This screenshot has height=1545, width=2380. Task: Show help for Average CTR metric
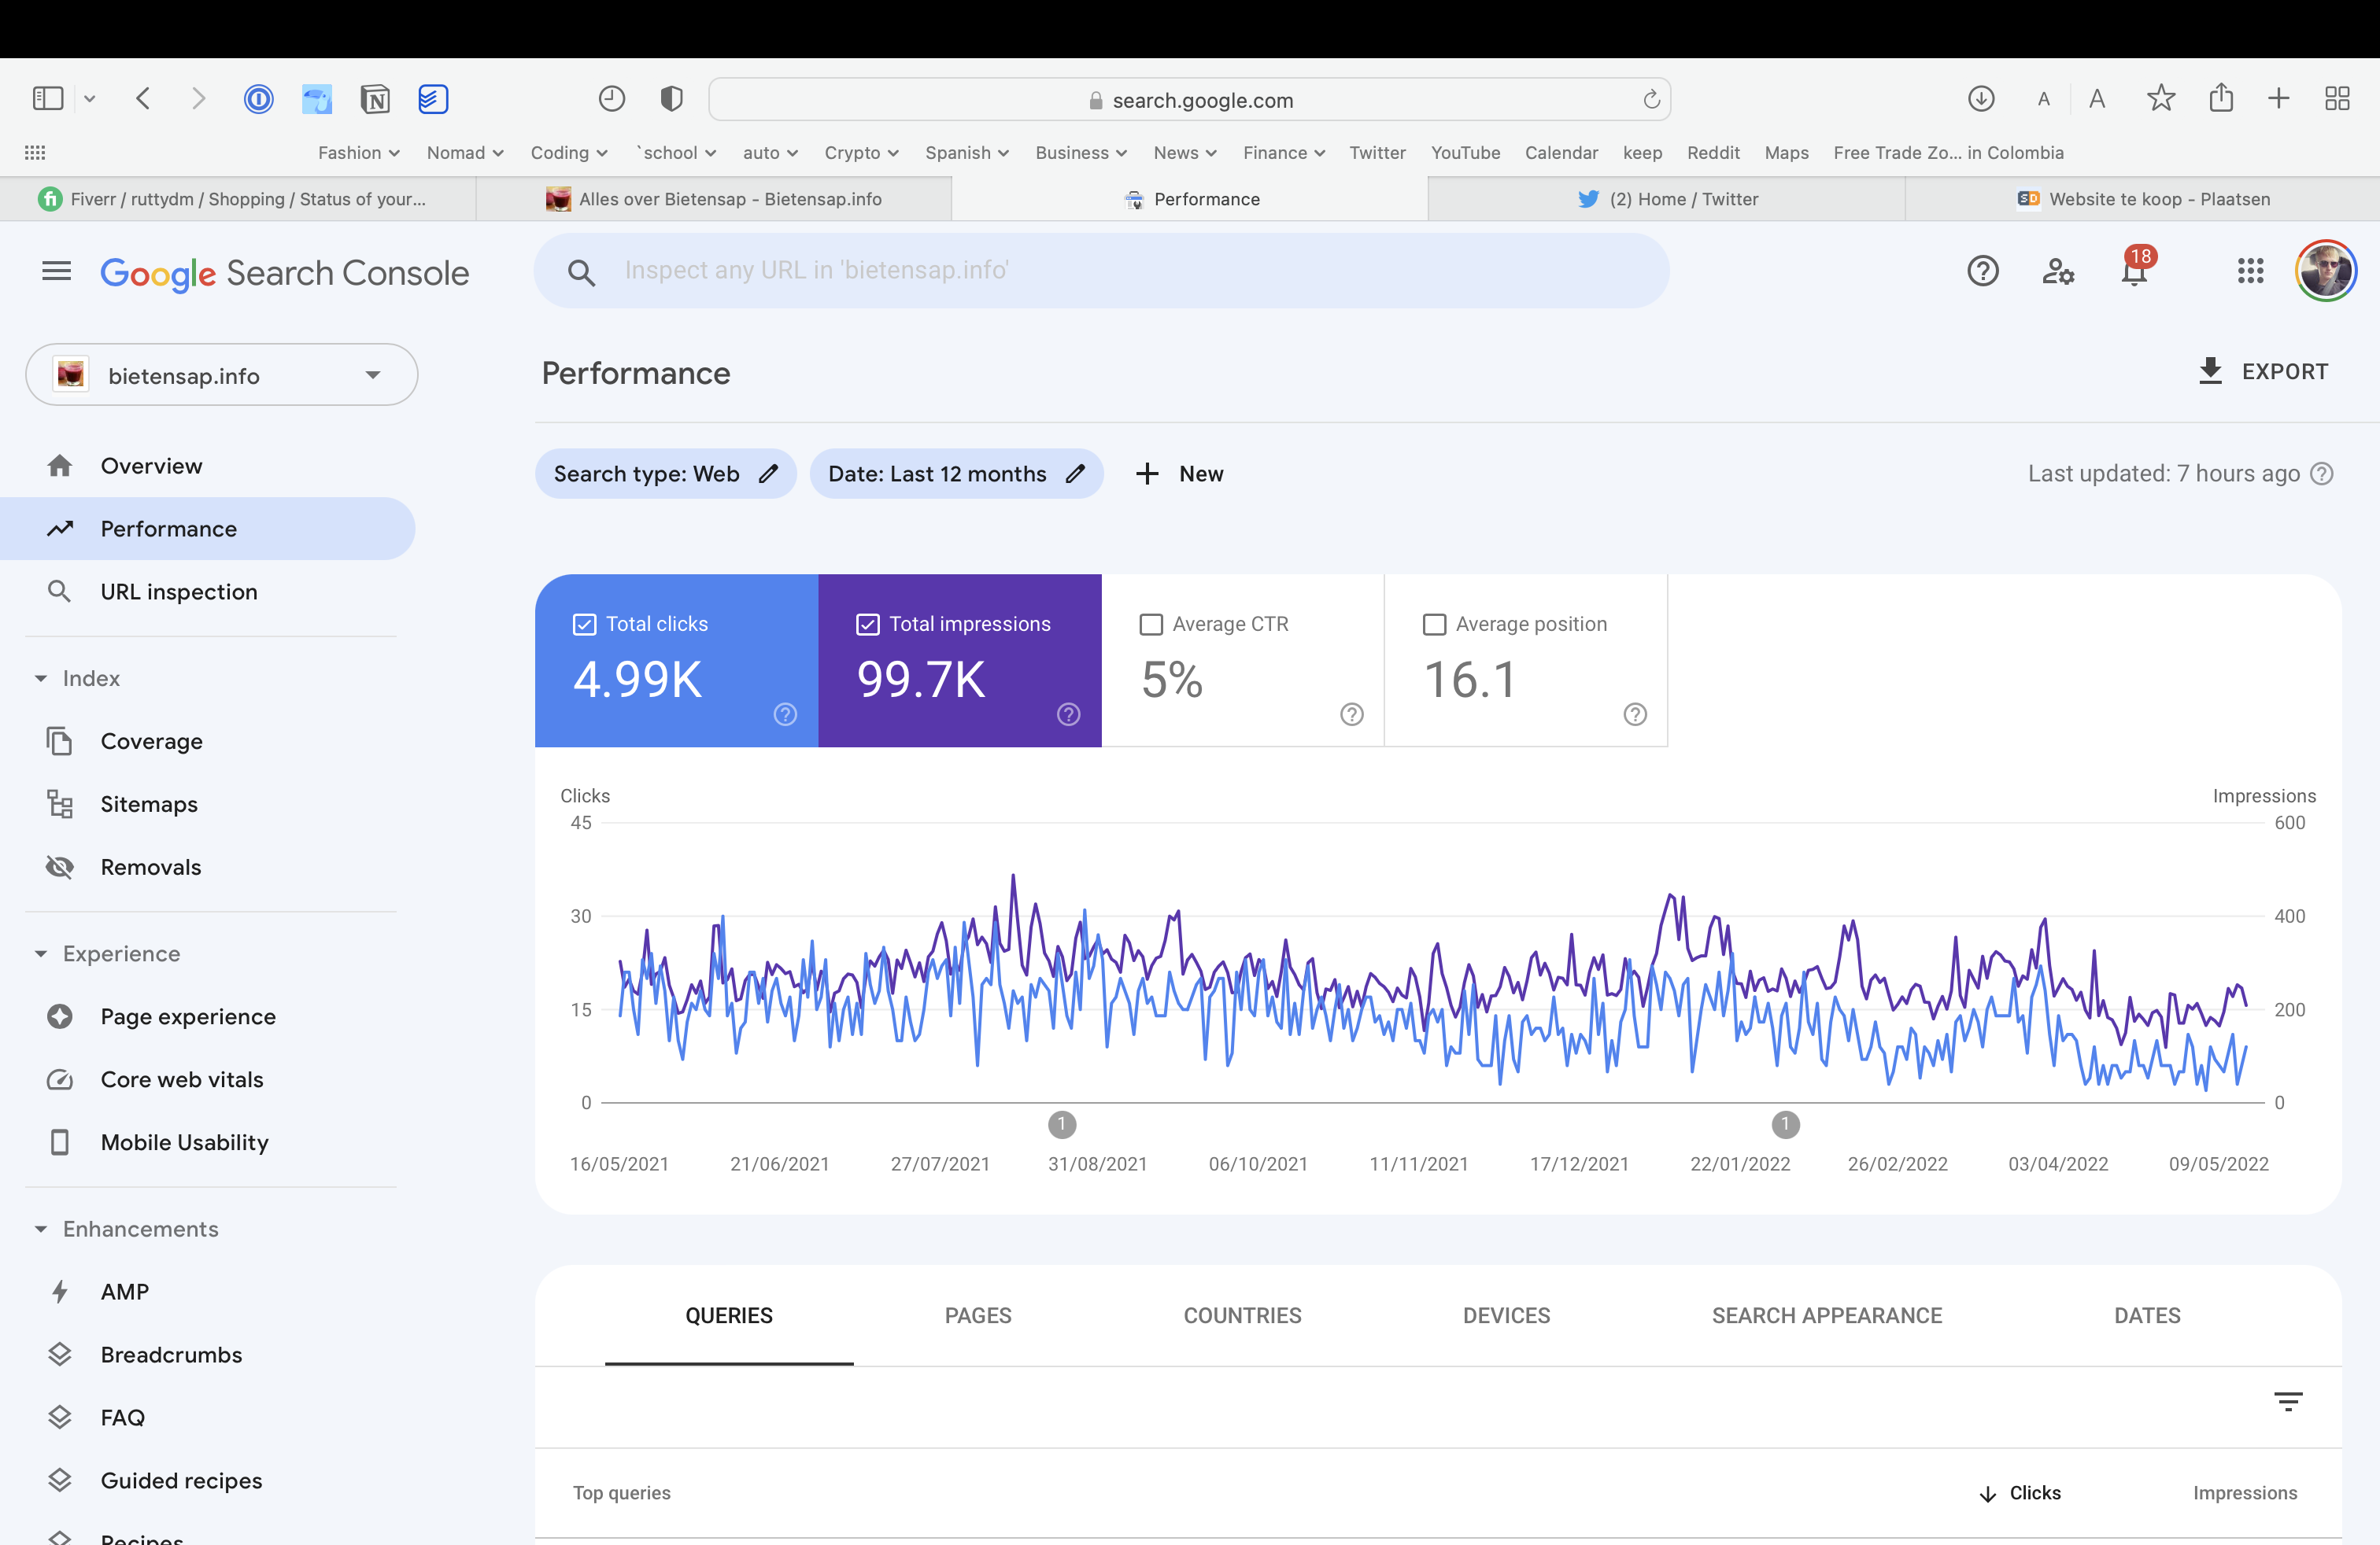(x=1352, y=714)
